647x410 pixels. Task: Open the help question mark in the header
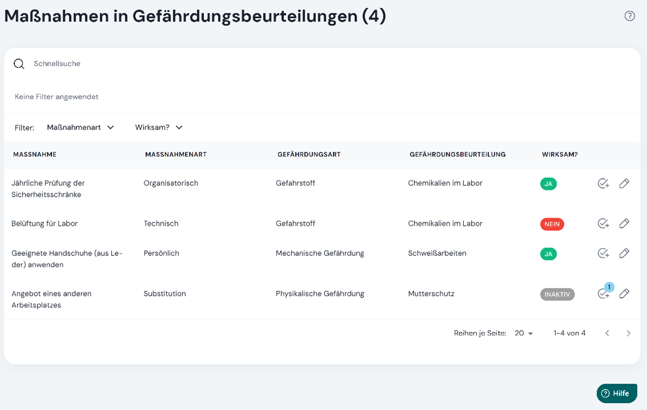click(x=630, y=15)
